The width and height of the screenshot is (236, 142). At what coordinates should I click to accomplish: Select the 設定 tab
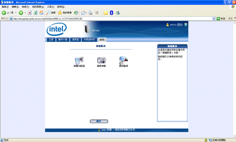coord(102,40)
